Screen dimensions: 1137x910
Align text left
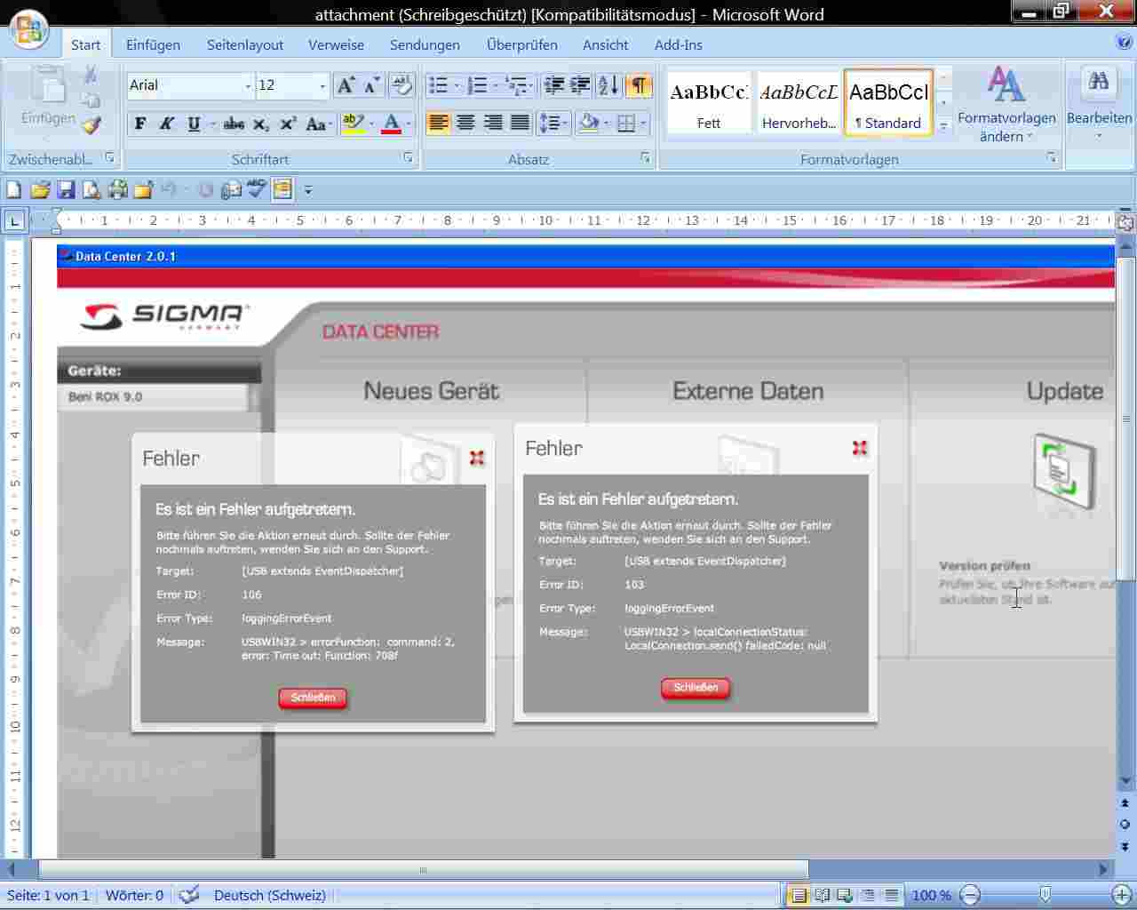tap(438, 123)
